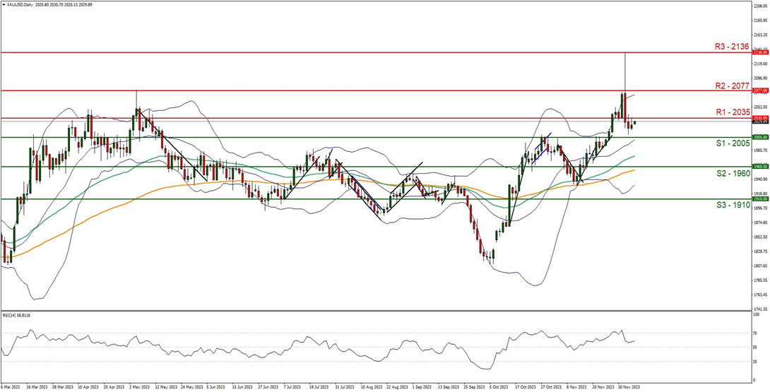This screenshot has width=770, height=392.
Task: Expand the XAUUSD,Daily chart dropdown arrow
Action: click(4, 4)
